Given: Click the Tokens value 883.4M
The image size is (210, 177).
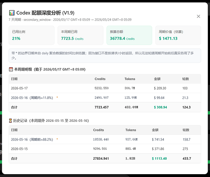Looking at the screenshot, I should click(131, 149).
